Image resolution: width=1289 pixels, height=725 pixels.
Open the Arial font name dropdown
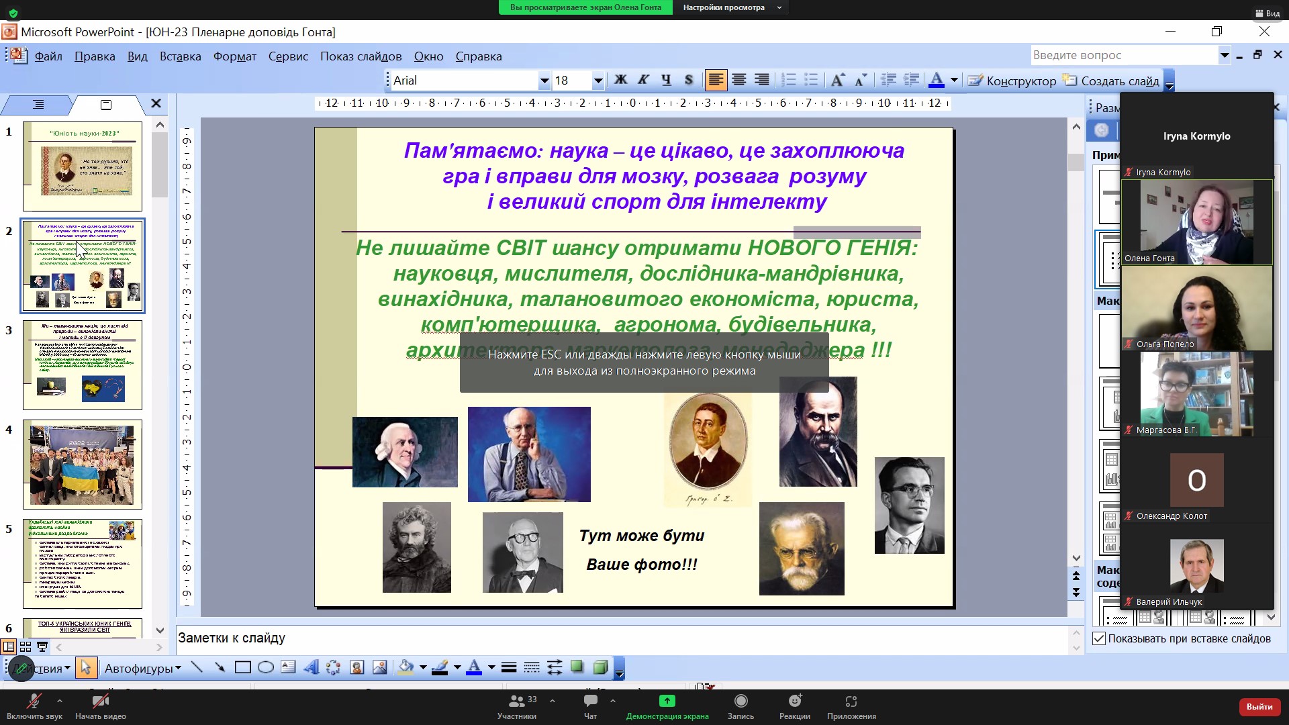(x=544, y=81)
